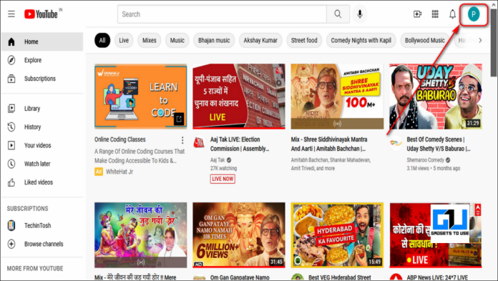Screen dimensions: 498x281
Task: Open Shree Siddhivinayak Mantra mix thumbnail
Action: (337, 97)
